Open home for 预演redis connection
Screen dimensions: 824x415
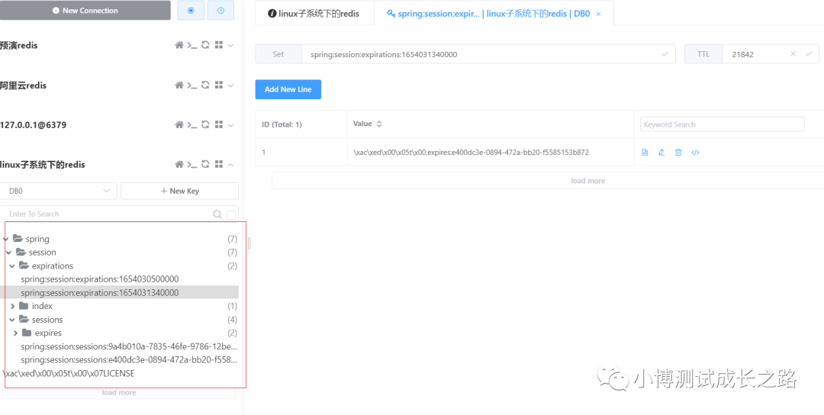click(179, 45)
